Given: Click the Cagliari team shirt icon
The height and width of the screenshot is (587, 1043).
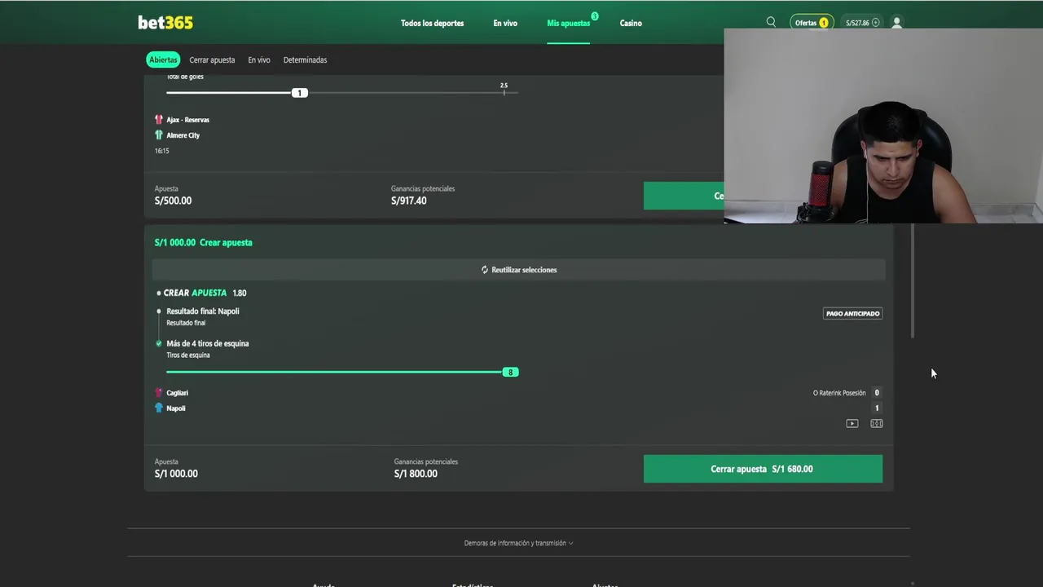Looking at the screenshot, I should 159,392.
